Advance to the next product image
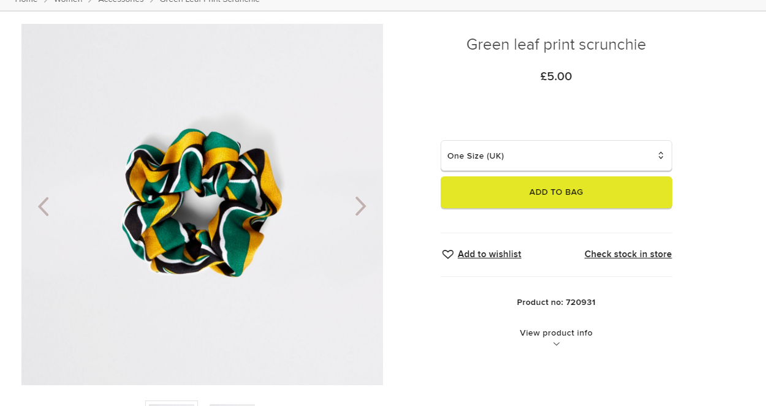 click(x=360, y=206)
